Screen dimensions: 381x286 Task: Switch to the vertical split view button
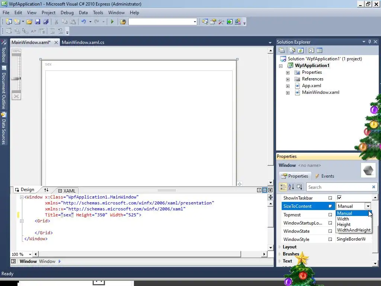(259, 190)
